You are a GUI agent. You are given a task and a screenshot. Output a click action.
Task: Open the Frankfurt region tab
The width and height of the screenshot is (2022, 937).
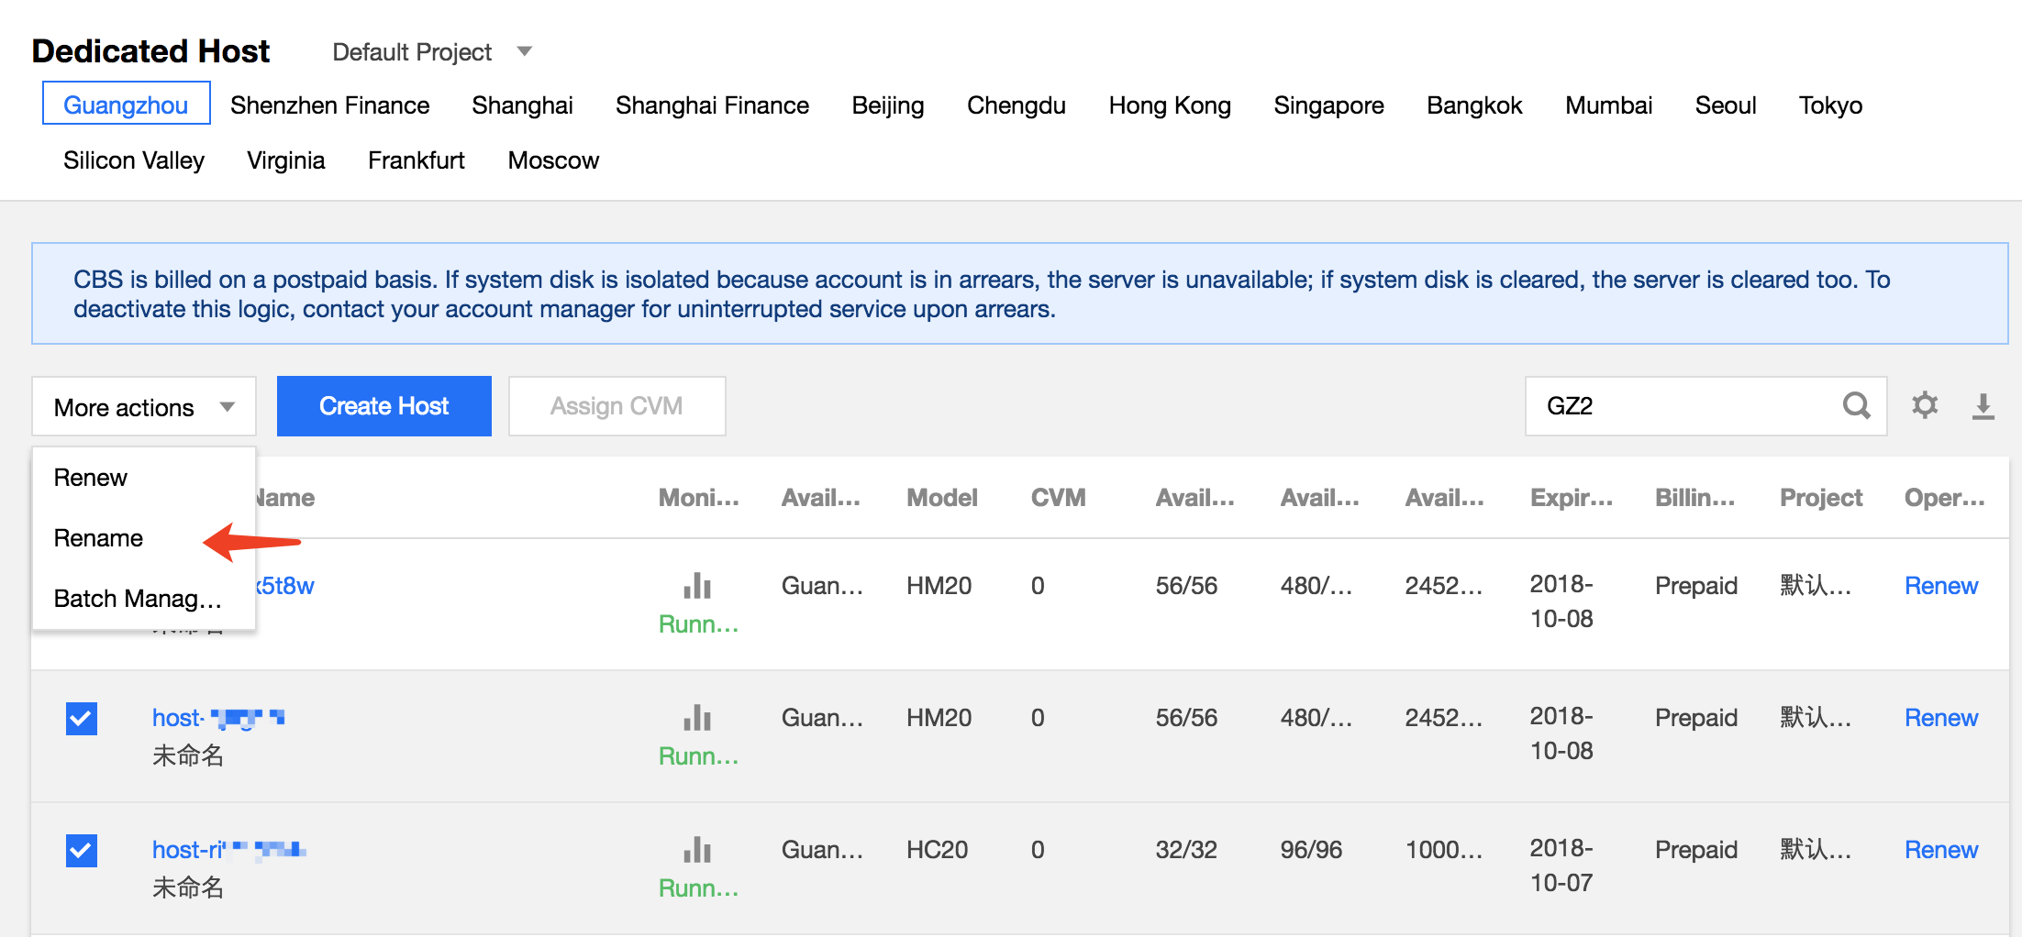(416, 160)
